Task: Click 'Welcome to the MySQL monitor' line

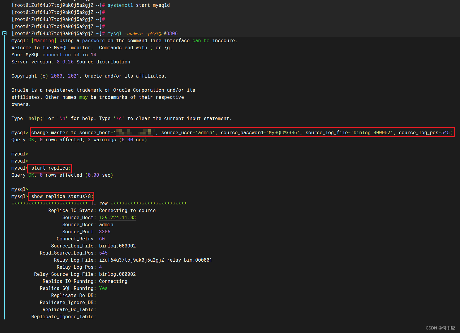Action: (x=92, y=48)
